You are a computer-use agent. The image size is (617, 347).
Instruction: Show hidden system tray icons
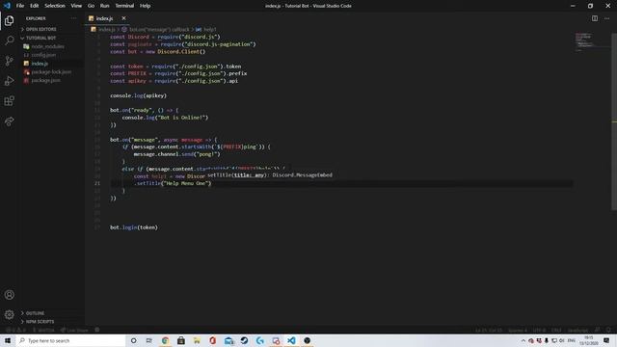coord(523,340)
